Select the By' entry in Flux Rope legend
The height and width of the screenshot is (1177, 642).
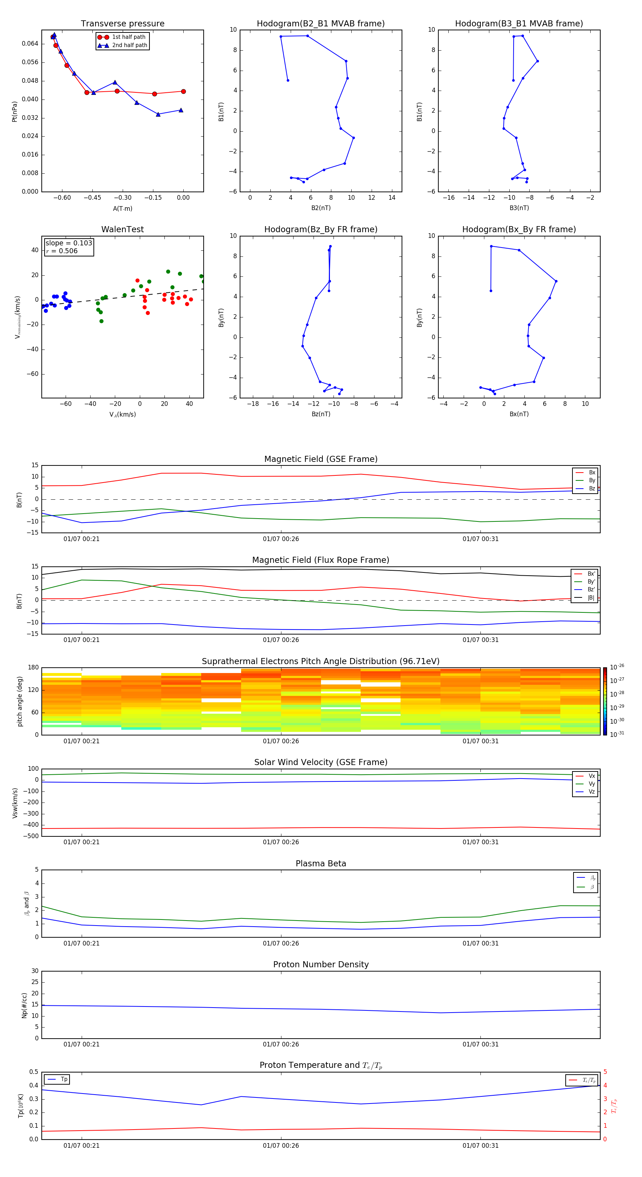point(585,582)
